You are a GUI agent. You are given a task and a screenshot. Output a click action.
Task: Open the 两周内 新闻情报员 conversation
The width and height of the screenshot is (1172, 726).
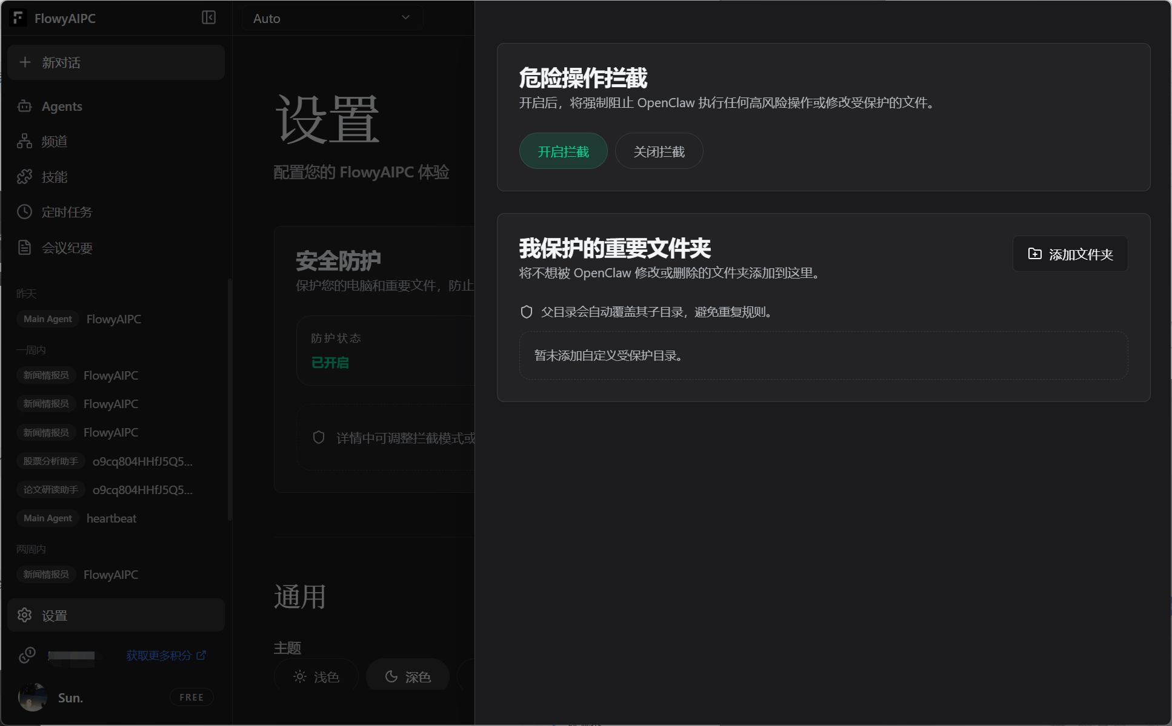pyautogui.click(x=116, y=575)
